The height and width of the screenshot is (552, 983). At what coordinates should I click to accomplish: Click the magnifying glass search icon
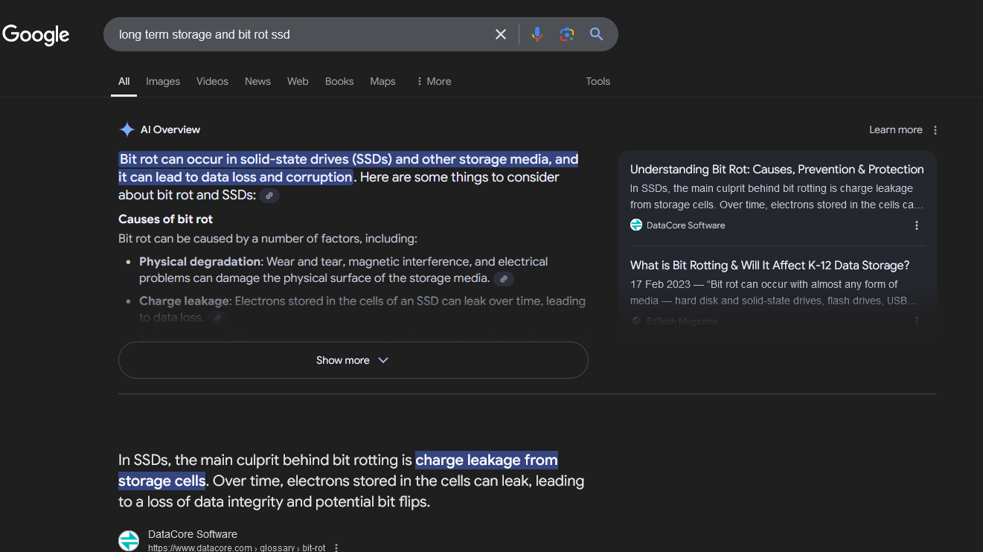click(x=596, y=34)
